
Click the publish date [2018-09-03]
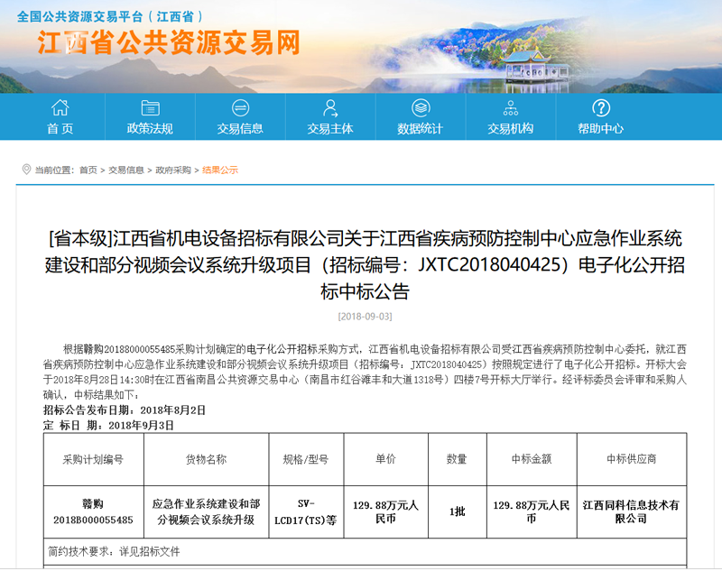pyautogui.click(x=365, y=317)
